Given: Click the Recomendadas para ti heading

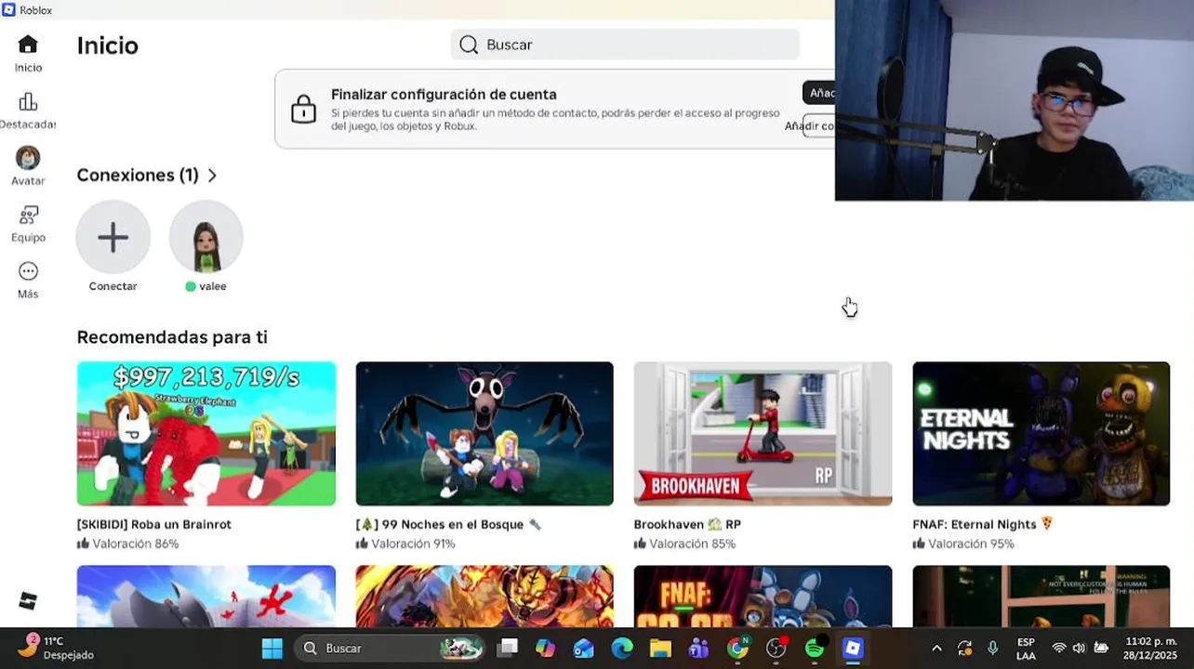Looking at the screenshot, I should [172, 337].
